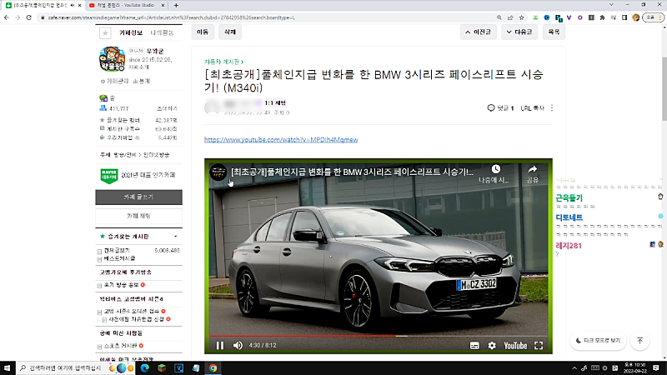Viewport: 667px width, 375px height.
Task: Go back in browser history
Action: tap(7, 17)
